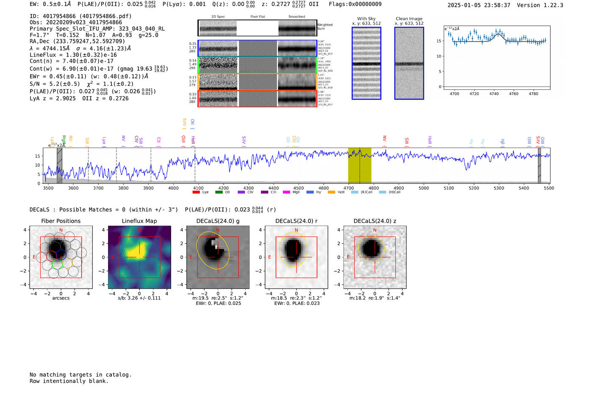Click the 2025-01-05 23:58:37 timestamp
Screen dimensions: 593x404
click(x=479, y=5)
